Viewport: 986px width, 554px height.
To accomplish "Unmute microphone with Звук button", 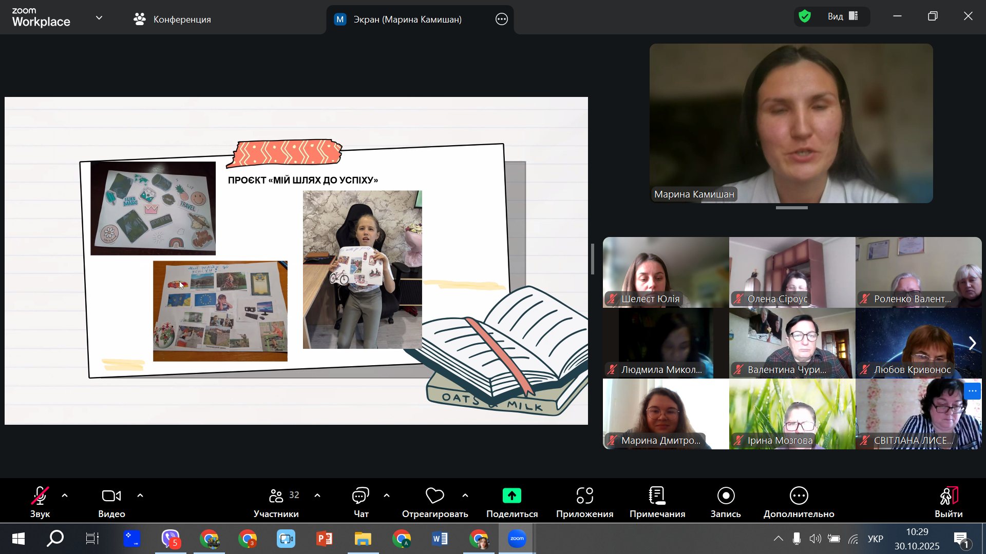I will tap(40, 496).
